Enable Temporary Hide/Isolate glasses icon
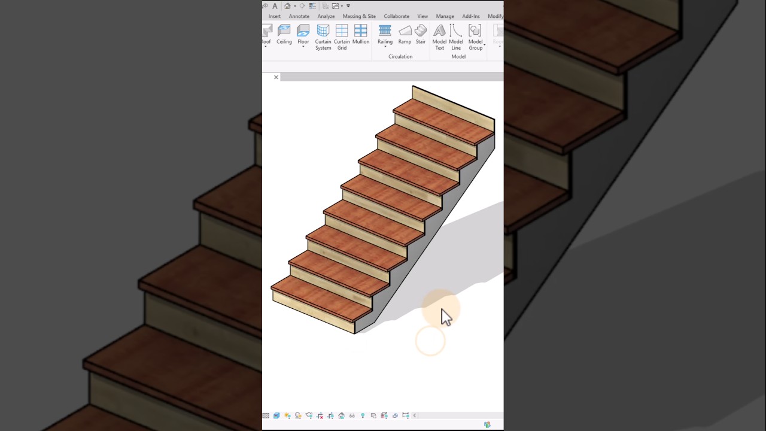The width and height of the screenshot is (766, 431). click(x=352, y=415)
